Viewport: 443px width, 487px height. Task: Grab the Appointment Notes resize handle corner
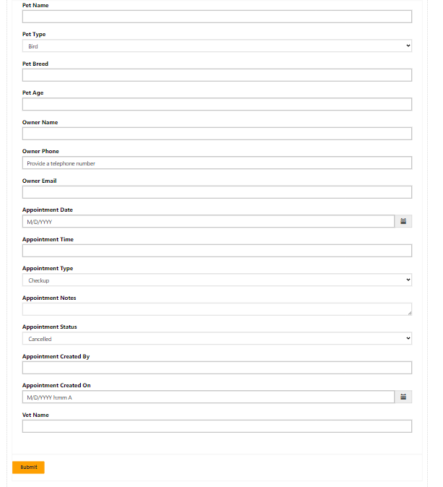pyautogui.click(x=410, y=314)
